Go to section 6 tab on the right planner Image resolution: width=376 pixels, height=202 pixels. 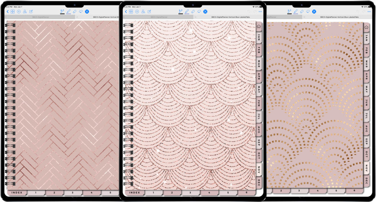[354, 191]
